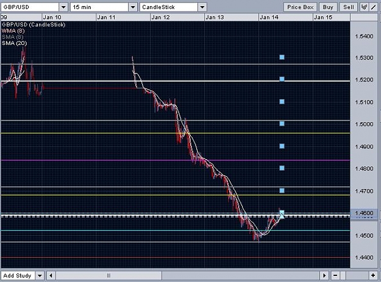Open the chart type bars icon
Viewport: 381px width, 282px height.
click(364, 7)
